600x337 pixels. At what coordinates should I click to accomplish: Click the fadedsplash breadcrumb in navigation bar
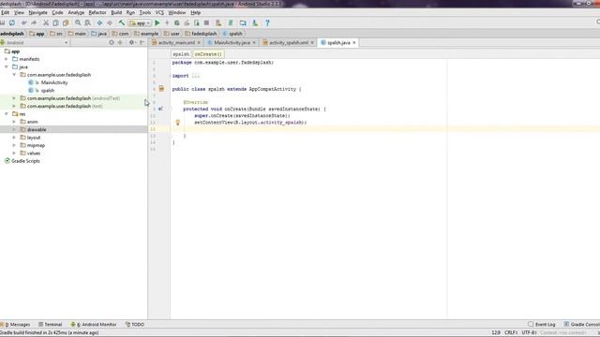[201, 34]
